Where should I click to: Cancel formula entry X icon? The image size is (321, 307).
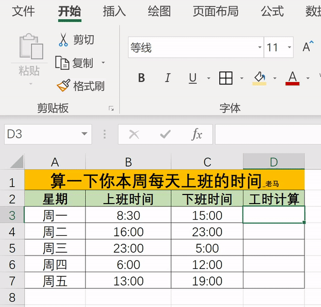[x=134, y=134]
